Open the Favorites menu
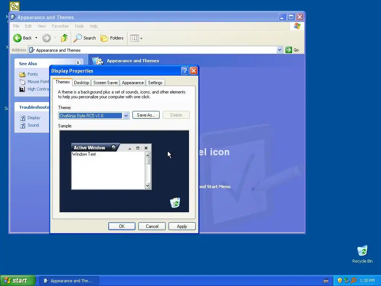This screenshot has height=286, width=381. tap(60, 26)
